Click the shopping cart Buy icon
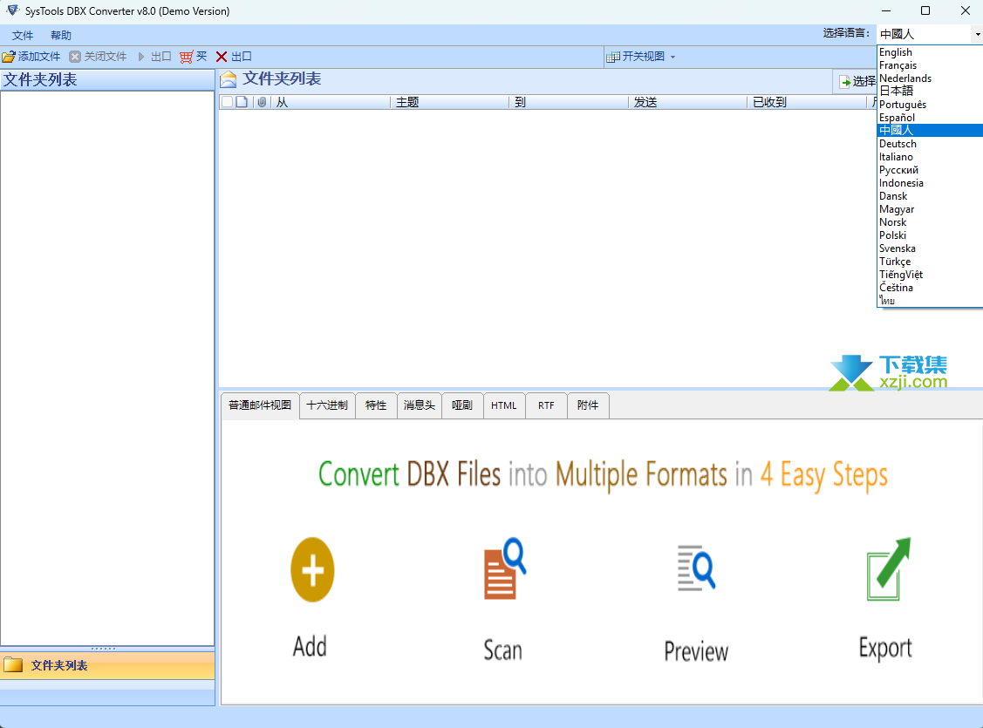983x728 pixels. [x=186, y=57]
